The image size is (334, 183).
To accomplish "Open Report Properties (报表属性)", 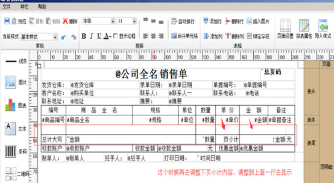I will coord(305,29).
